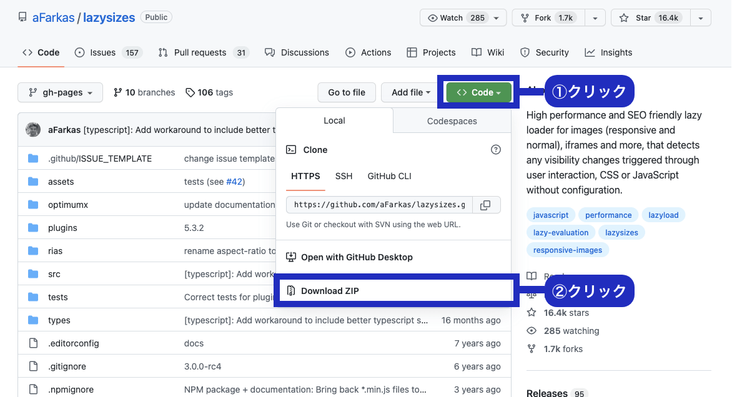The height and width of the screenshot is (397, 732).
Task: Click the fork icon beside 1.7k forks
Action: pyautogui.click(x=532, y=348)
